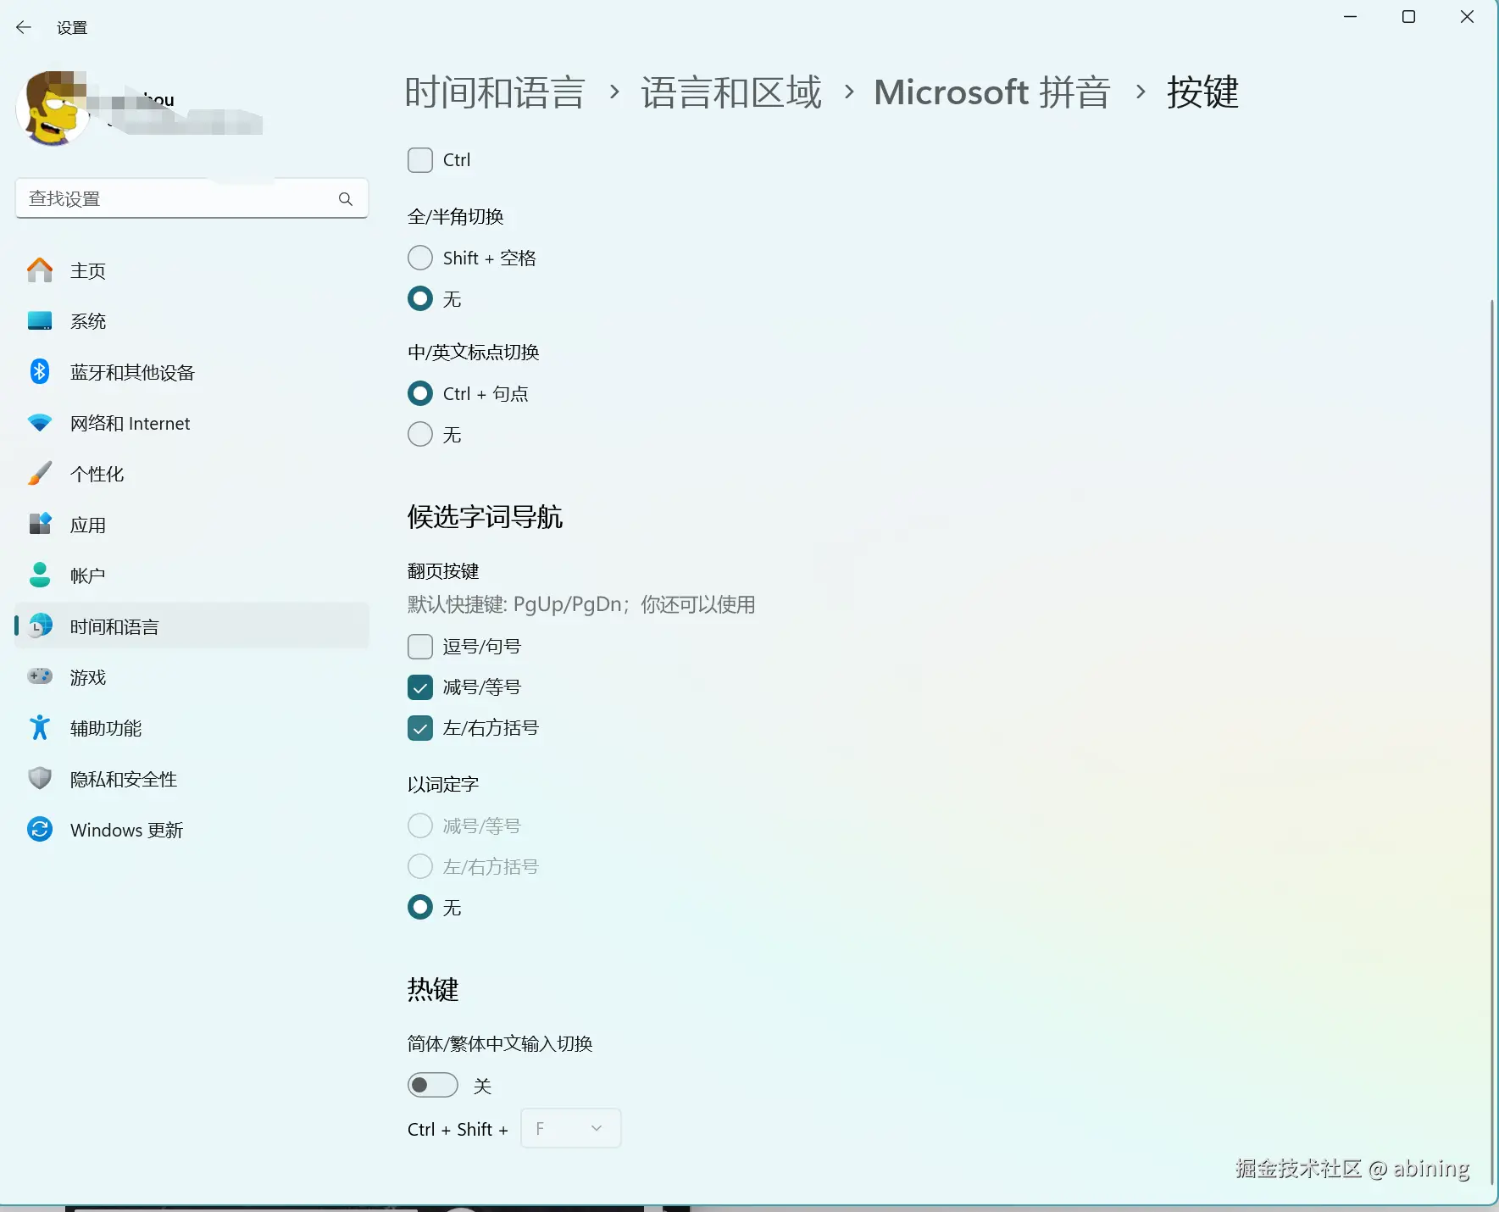Enable 逗号/句号 paging keys checkbox
The width and height of the screenshot is (1499, 1212).
coord(420,646)
